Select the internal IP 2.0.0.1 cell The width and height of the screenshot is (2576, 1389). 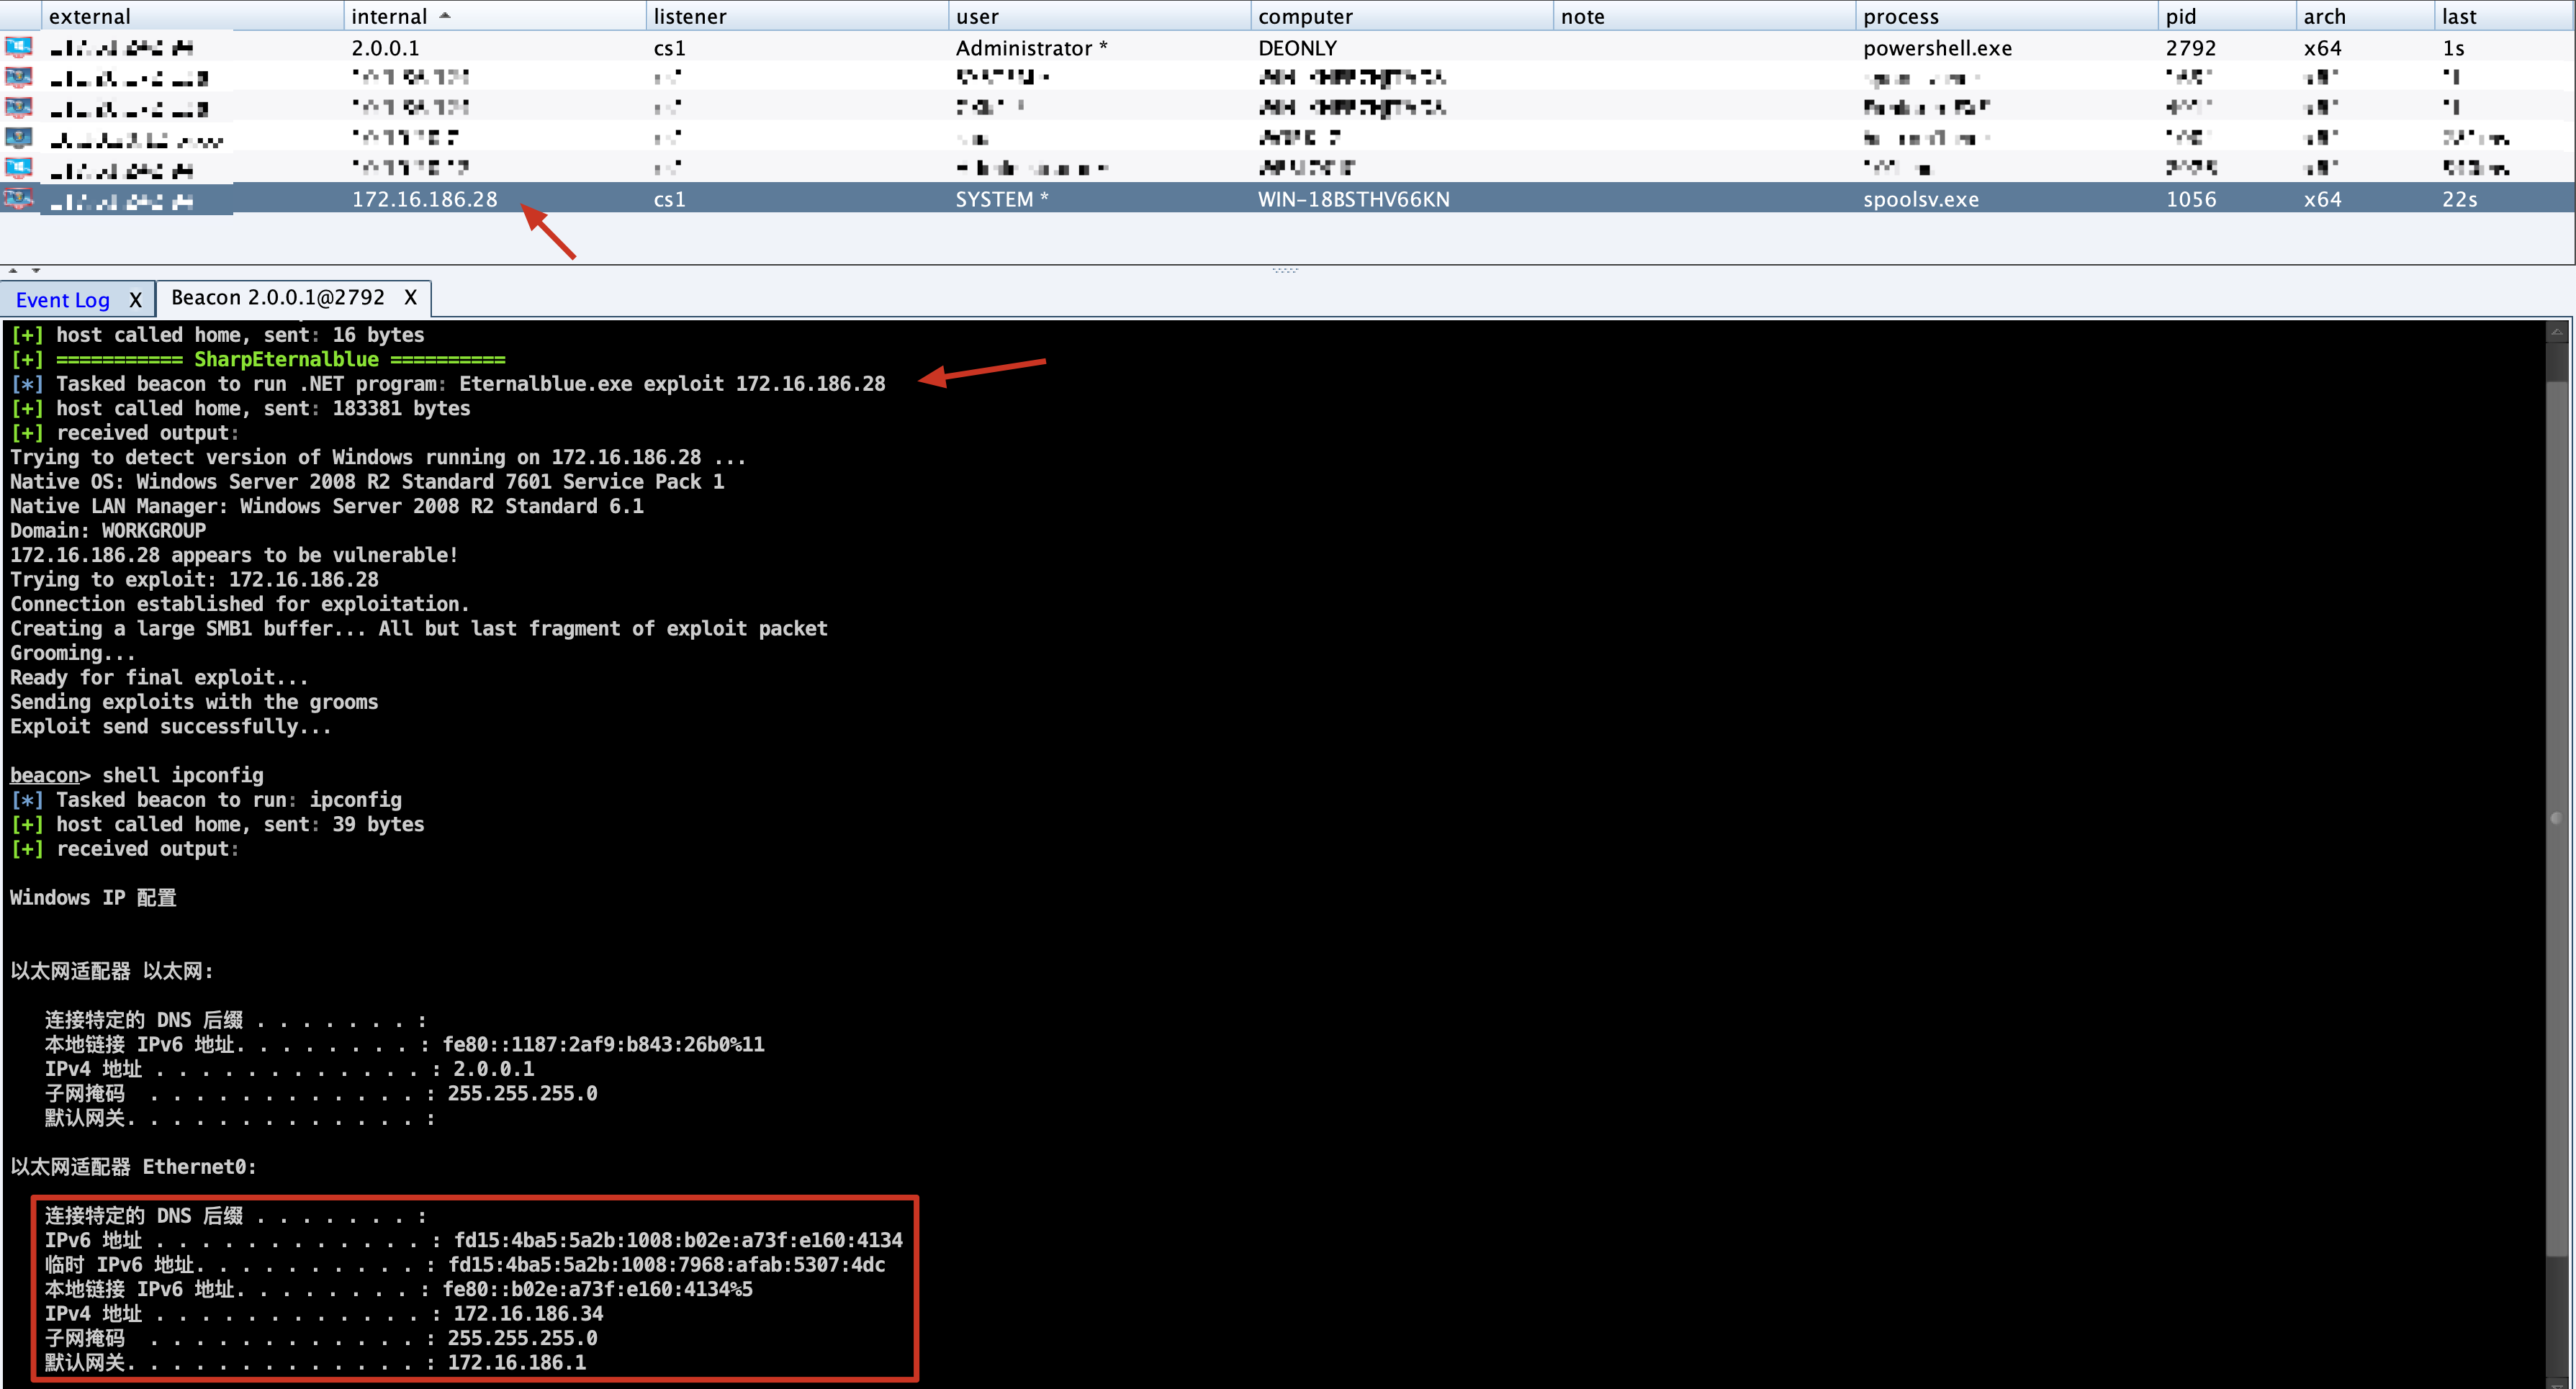coord(385,48)
